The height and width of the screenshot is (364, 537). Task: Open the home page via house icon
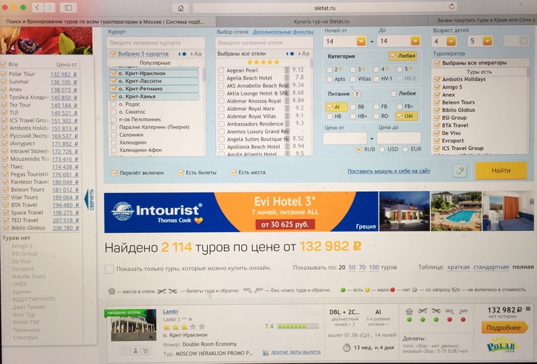point(181,8)
